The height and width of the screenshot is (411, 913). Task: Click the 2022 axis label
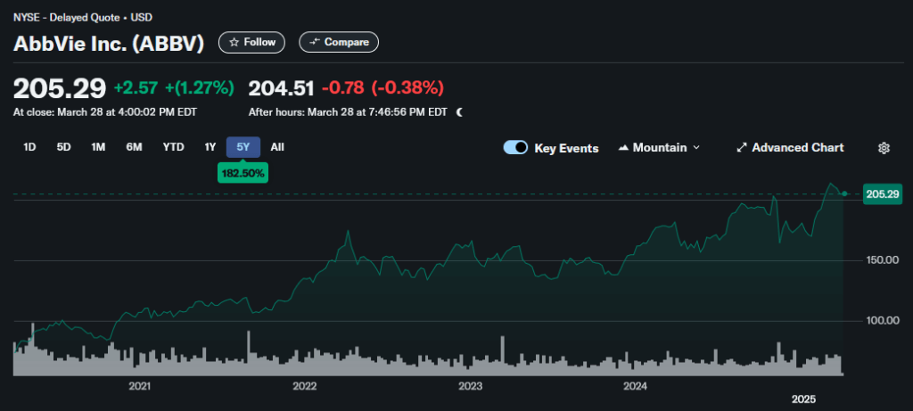click(x=305, y=386)
